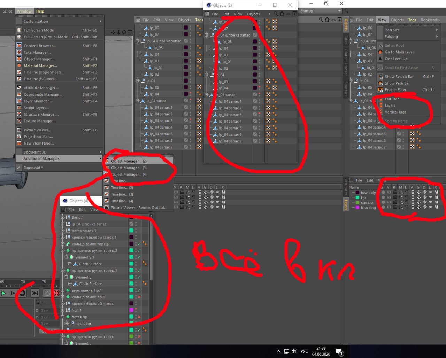446x358 pixels.
Task: Click phong tag on кольцо замок торец.1
Action: coord(144,244)
